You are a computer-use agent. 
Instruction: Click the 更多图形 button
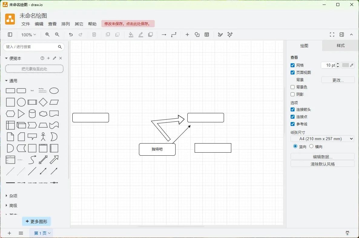tap(36, 221)
